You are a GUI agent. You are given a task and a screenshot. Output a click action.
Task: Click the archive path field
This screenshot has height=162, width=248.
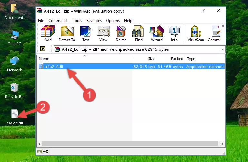tap(139, 49)
